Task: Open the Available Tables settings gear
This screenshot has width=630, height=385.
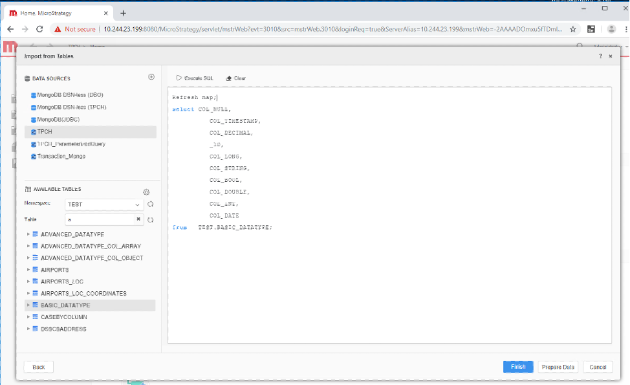Action: [146, 192]
